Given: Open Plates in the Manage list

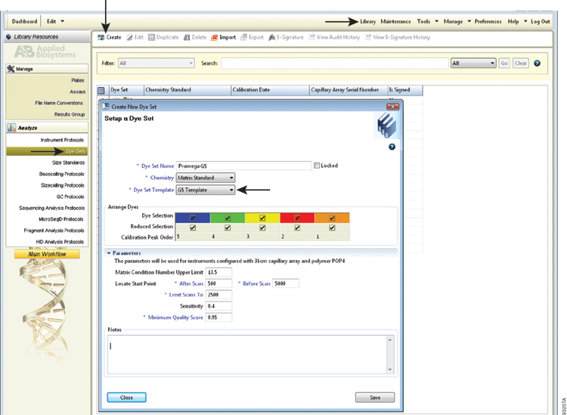Looking at the screenshot, I should (x=78, y=80).
